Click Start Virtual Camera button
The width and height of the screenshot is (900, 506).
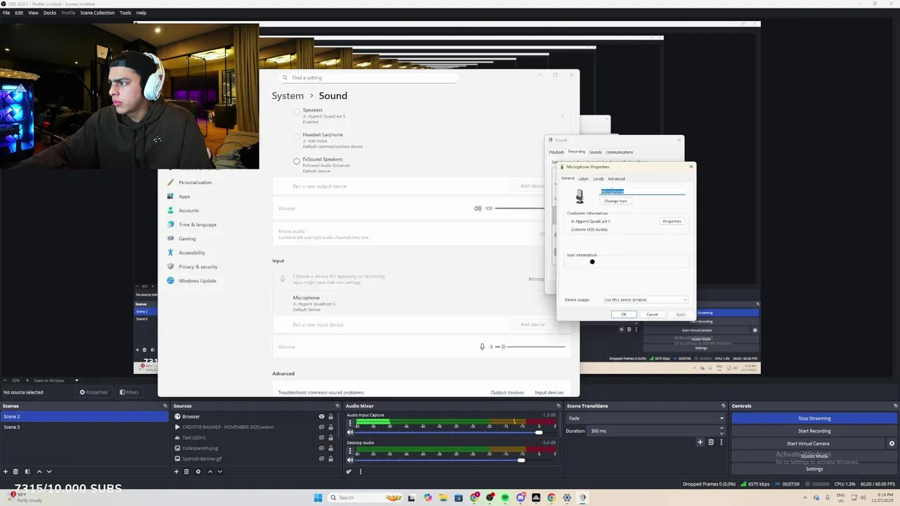pyautogui.click(x=808, y=443)
